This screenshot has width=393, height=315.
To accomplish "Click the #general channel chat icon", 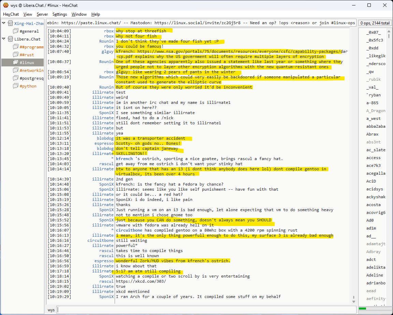I will click(16, 31).
